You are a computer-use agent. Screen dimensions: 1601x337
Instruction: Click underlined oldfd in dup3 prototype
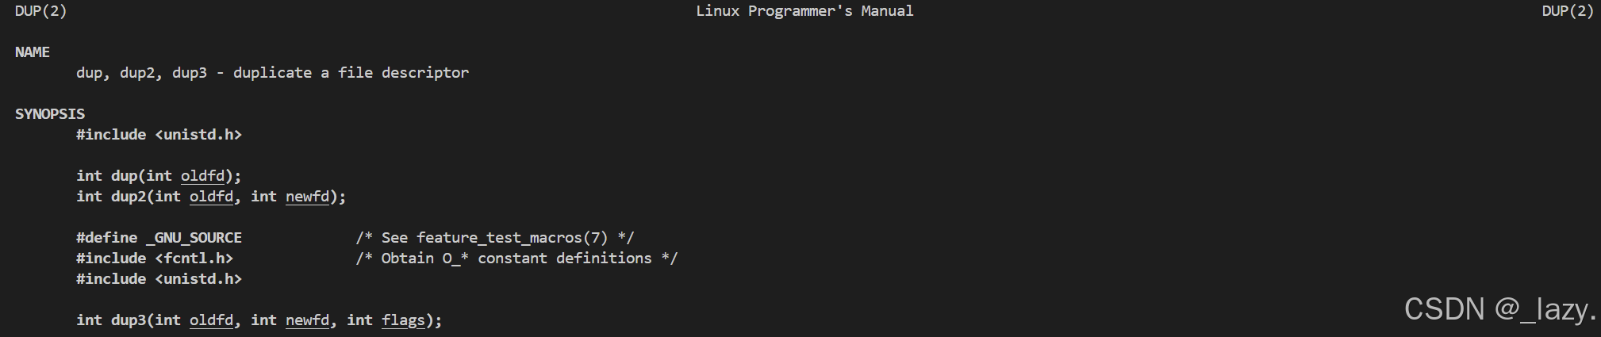tap(212, 320)
